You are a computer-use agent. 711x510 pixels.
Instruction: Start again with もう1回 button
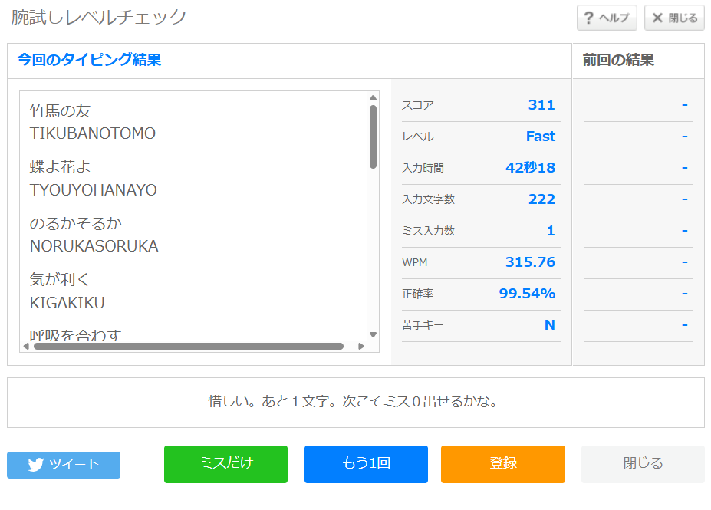point(366,464)
